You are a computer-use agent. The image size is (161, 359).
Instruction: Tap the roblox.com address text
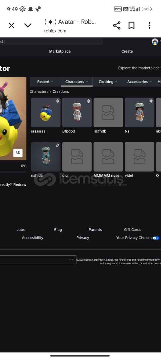pyautogui.click(x=55, y=31)
